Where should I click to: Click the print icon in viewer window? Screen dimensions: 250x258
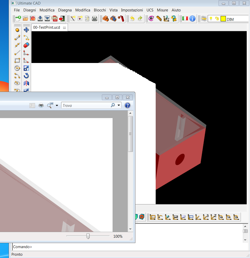41,105
